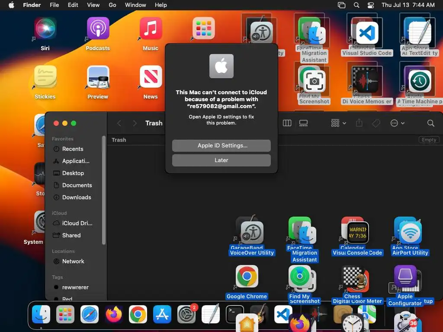Open TextEdit from the Dock

[x=211, y=314]
